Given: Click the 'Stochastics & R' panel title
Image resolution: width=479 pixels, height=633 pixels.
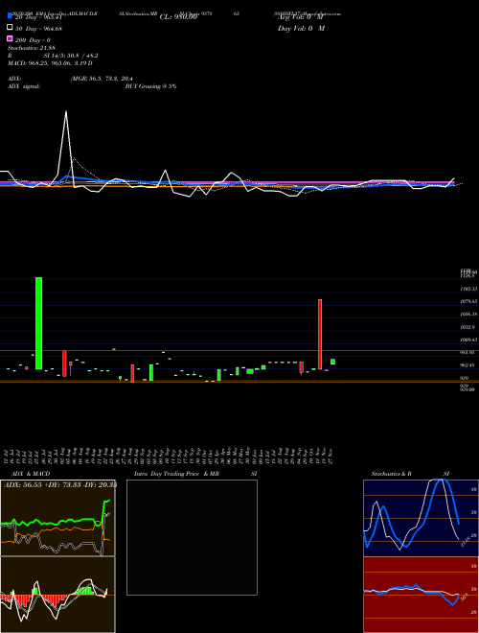Looking at the screenshot, I should pos(392,474).
